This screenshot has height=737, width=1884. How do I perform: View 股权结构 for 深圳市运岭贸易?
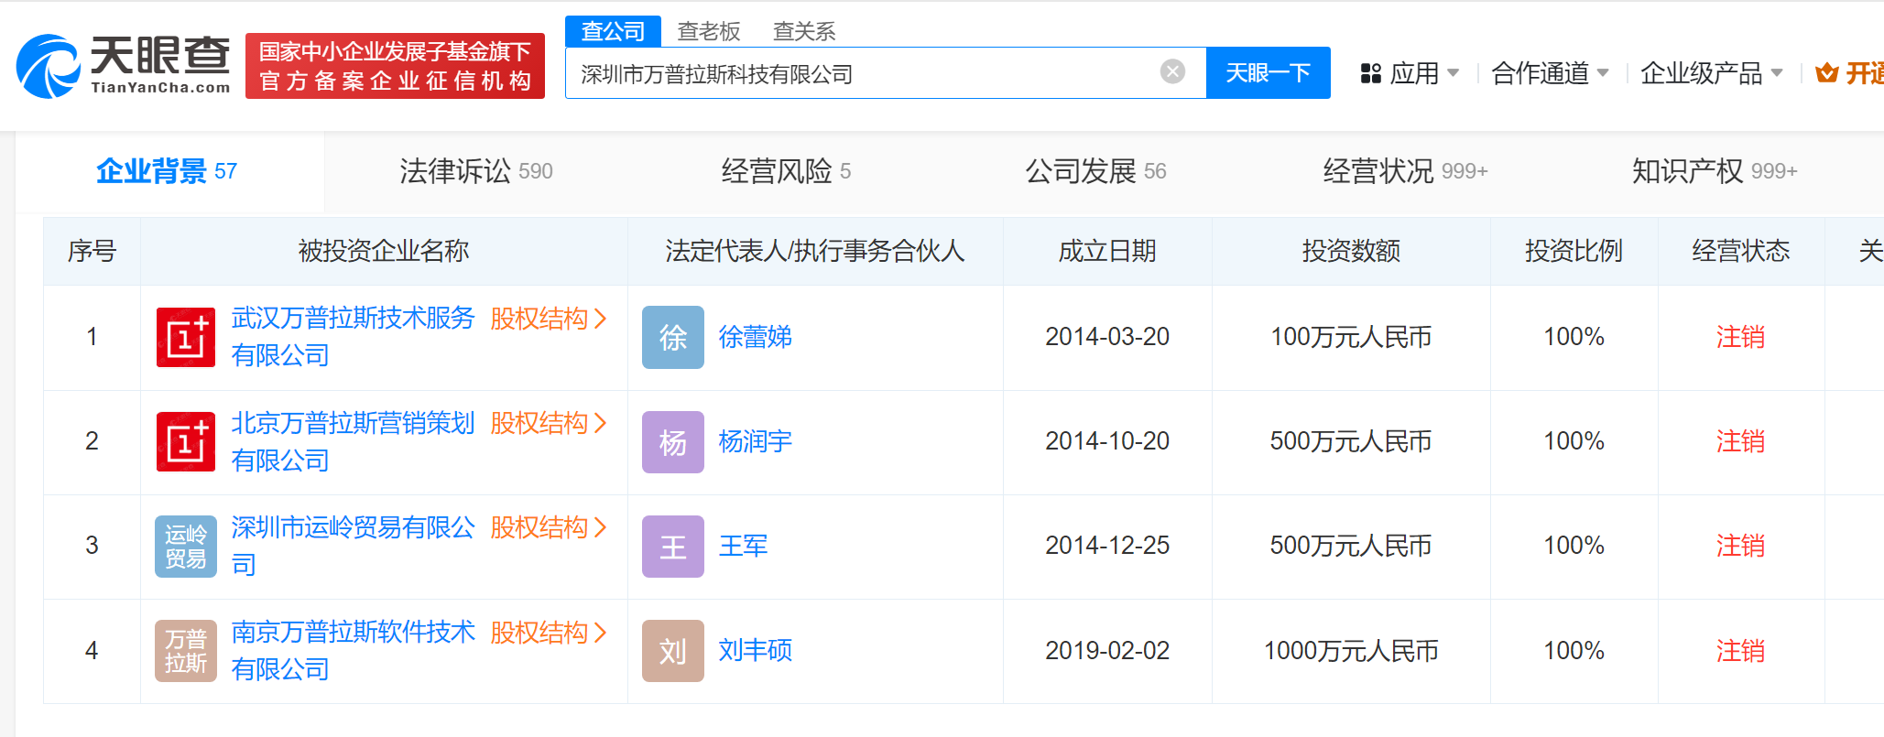(x=549, y=527)
